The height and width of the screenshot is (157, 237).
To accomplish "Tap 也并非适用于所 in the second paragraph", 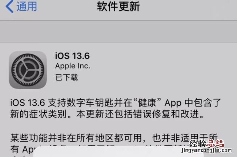I will [x=185, y=138].
